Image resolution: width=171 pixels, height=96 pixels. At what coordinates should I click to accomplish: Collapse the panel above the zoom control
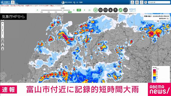3,20
